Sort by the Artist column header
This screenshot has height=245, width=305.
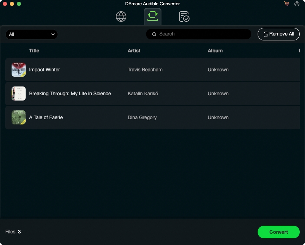[134, 51]
